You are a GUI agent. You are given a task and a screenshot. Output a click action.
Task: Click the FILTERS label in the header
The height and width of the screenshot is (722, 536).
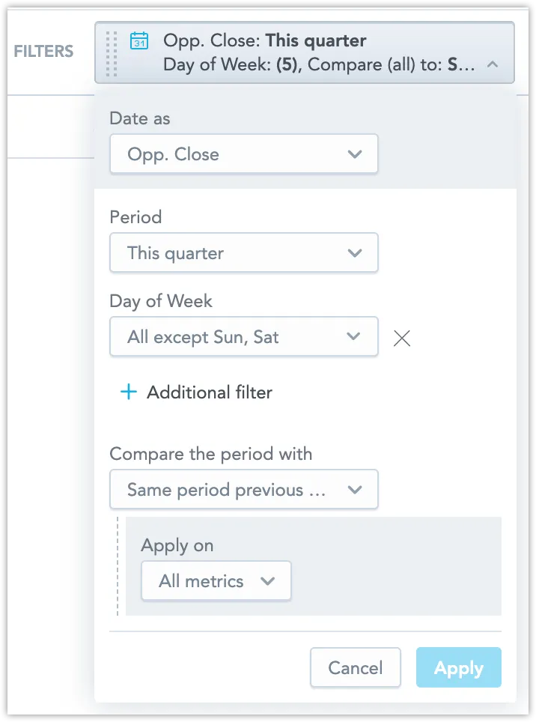(x=43, y=51)
